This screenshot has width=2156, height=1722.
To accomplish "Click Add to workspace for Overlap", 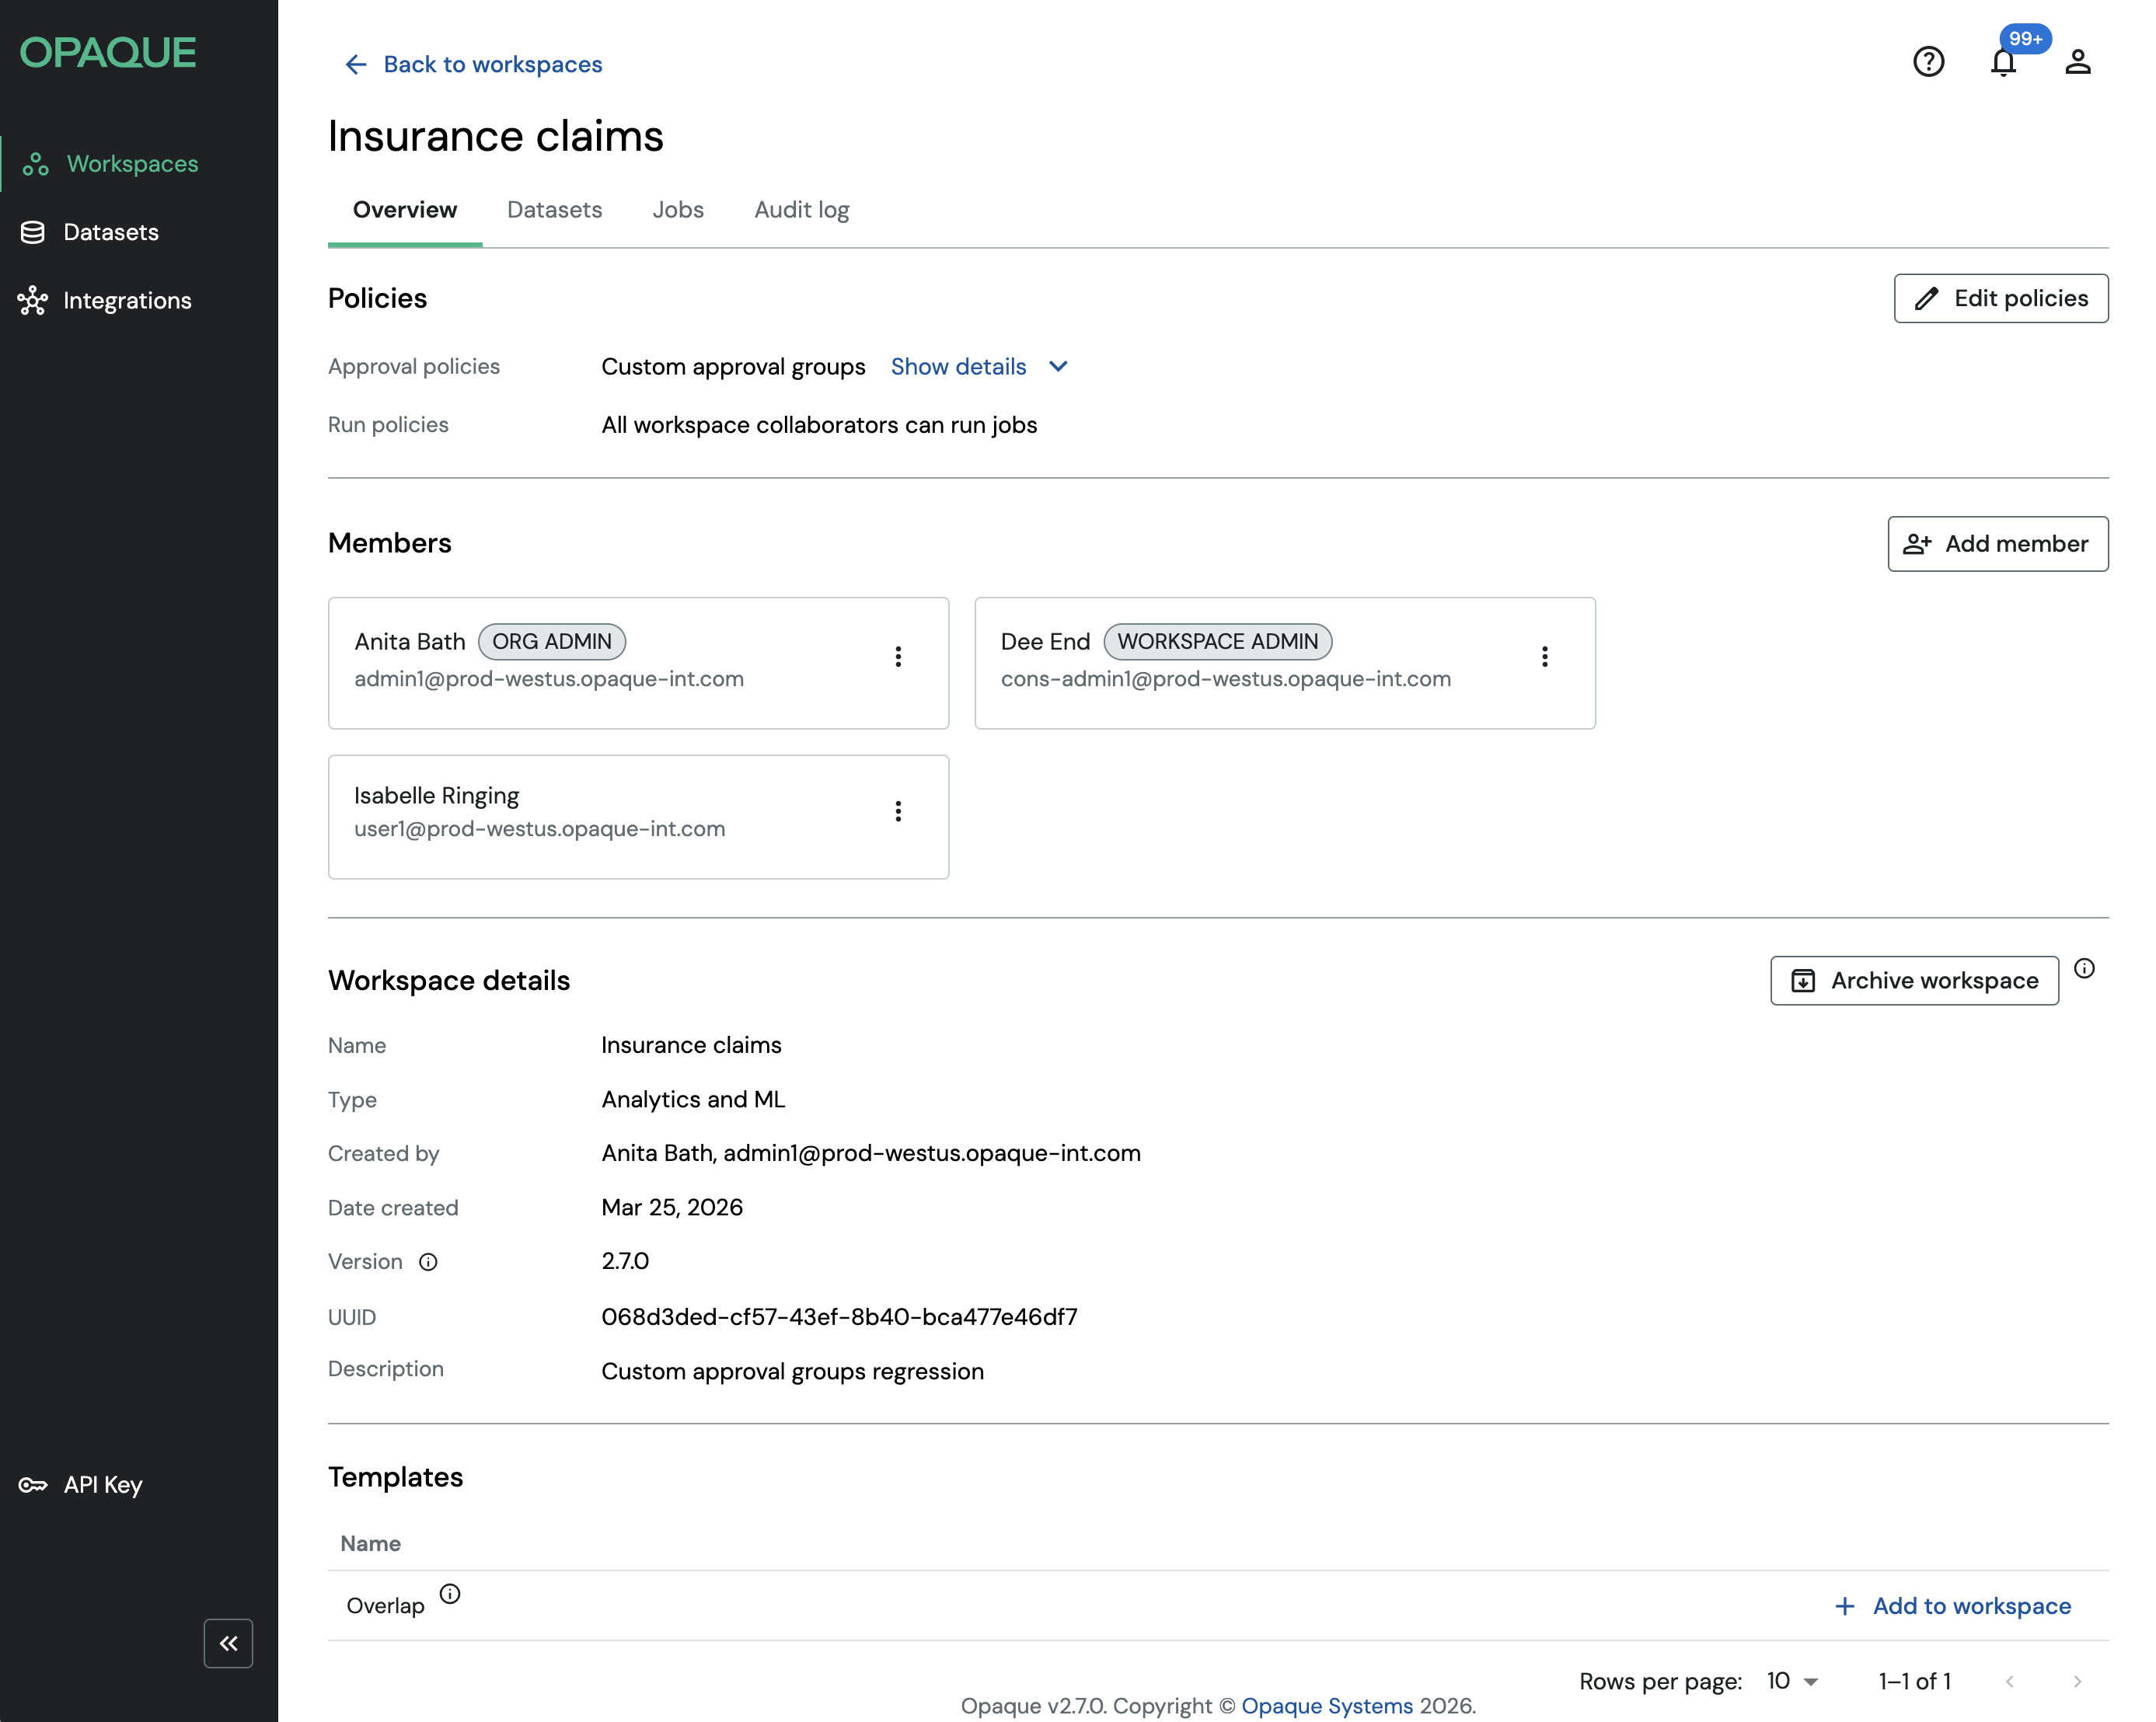I will (1953, 1605).
